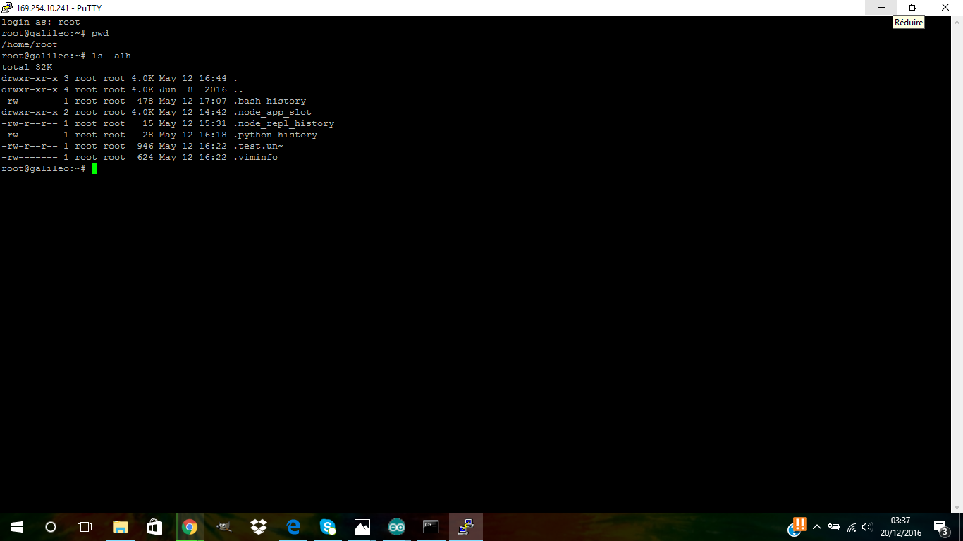
Task: Click the PuTTY icon in the title bar
Action: tap(7, 8)
